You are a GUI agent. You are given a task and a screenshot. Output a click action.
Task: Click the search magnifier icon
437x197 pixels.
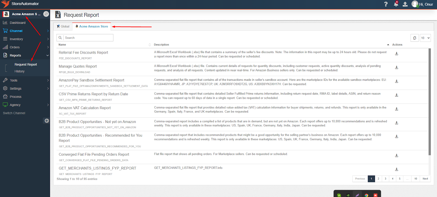[x=60, y=38]
